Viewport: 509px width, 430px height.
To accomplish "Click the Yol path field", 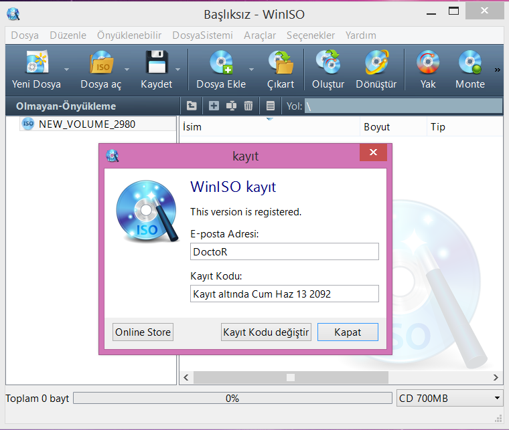I will (x=403, y=106).
